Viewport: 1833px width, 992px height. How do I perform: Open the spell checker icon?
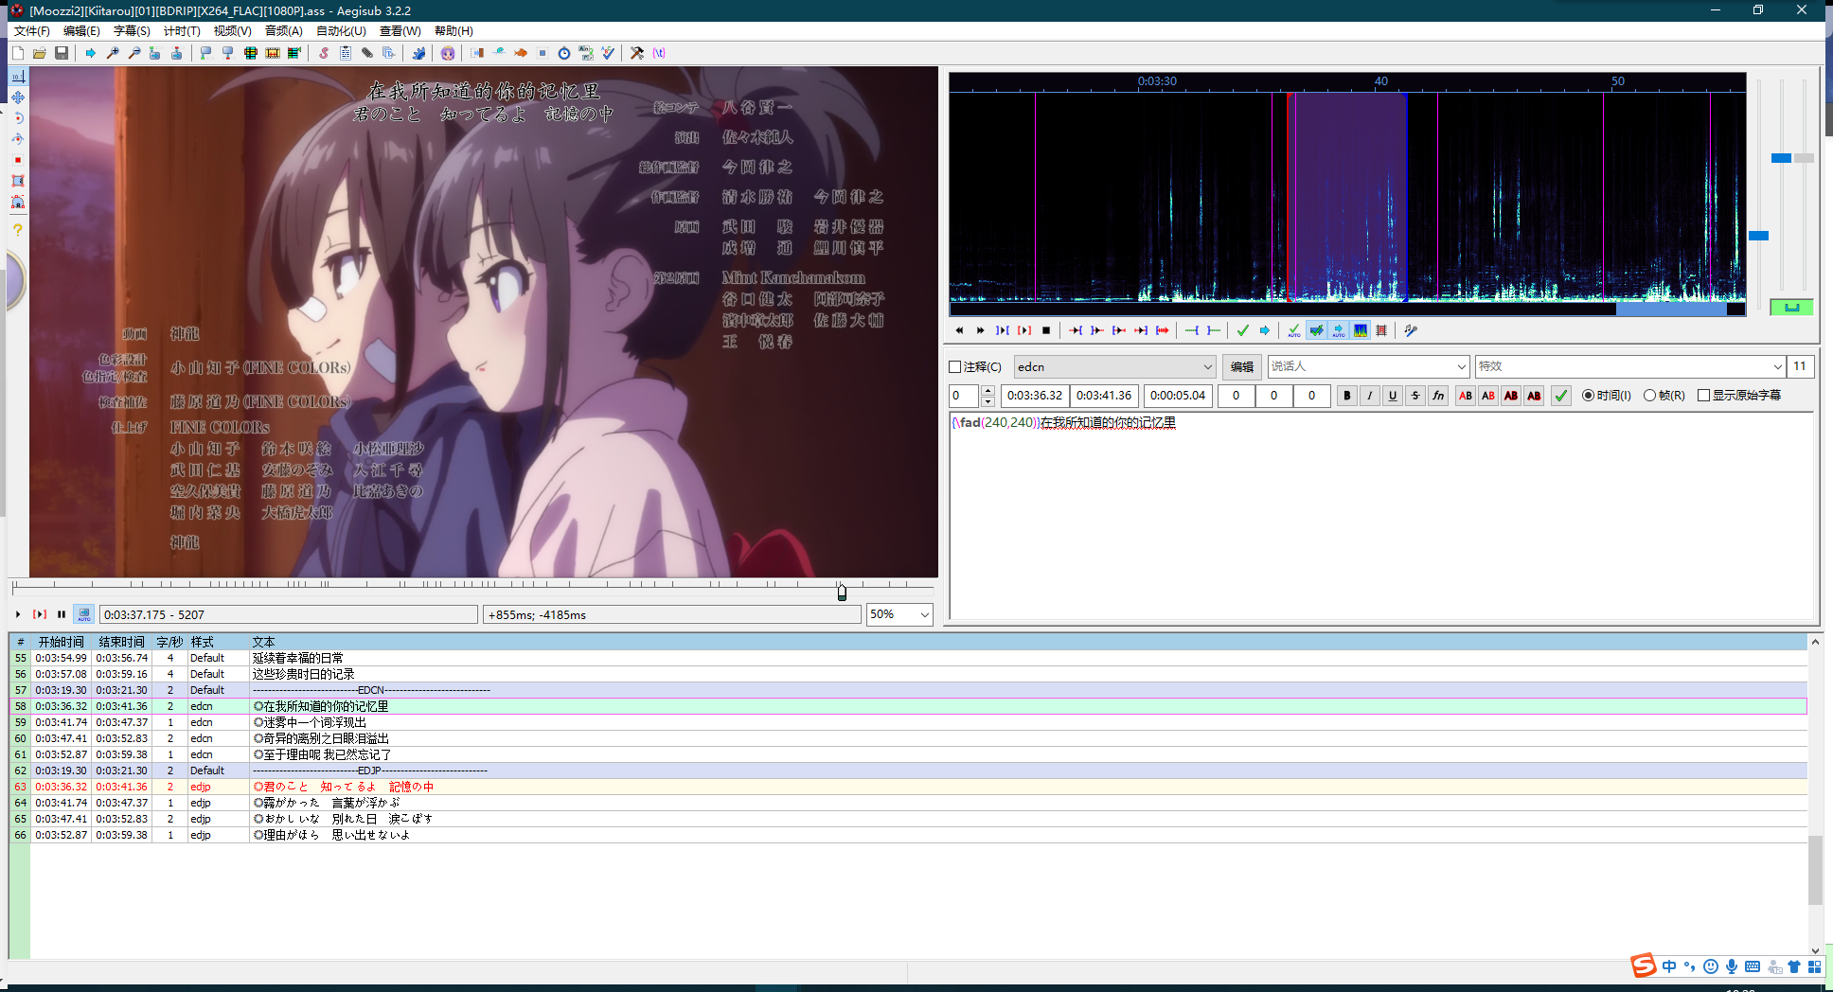tap(608, 53)
